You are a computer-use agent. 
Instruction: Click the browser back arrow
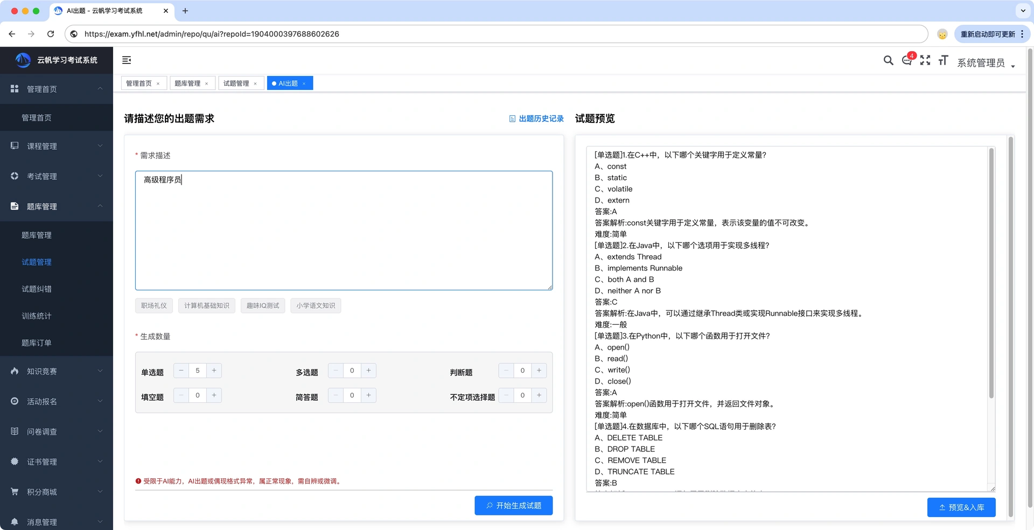click(12, 34)
